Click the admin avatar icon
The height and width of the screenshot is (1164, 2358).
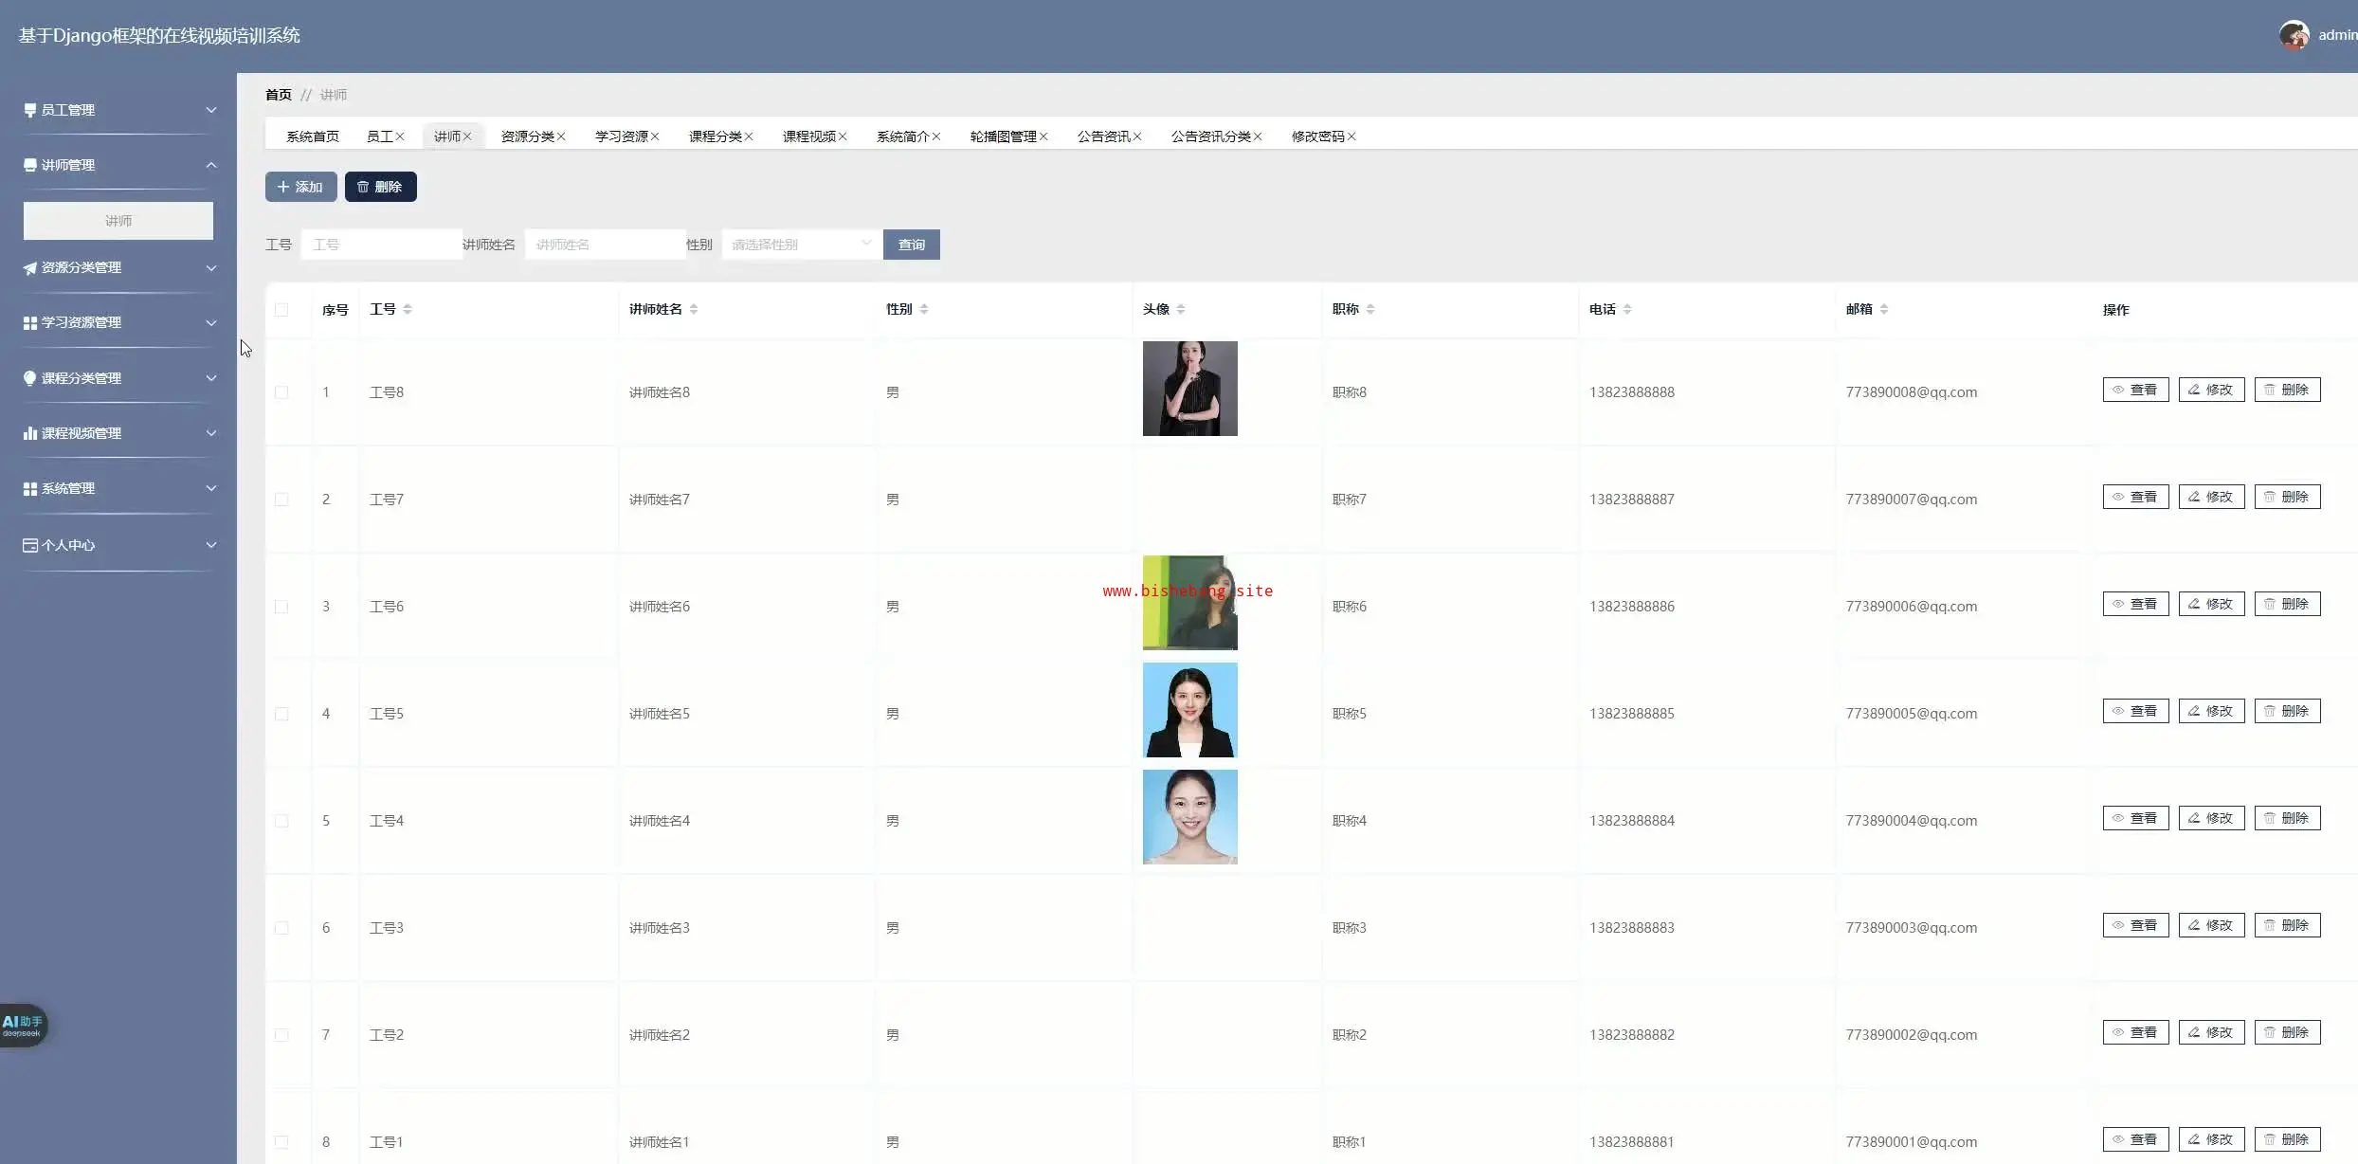(x=2294, y=35)
